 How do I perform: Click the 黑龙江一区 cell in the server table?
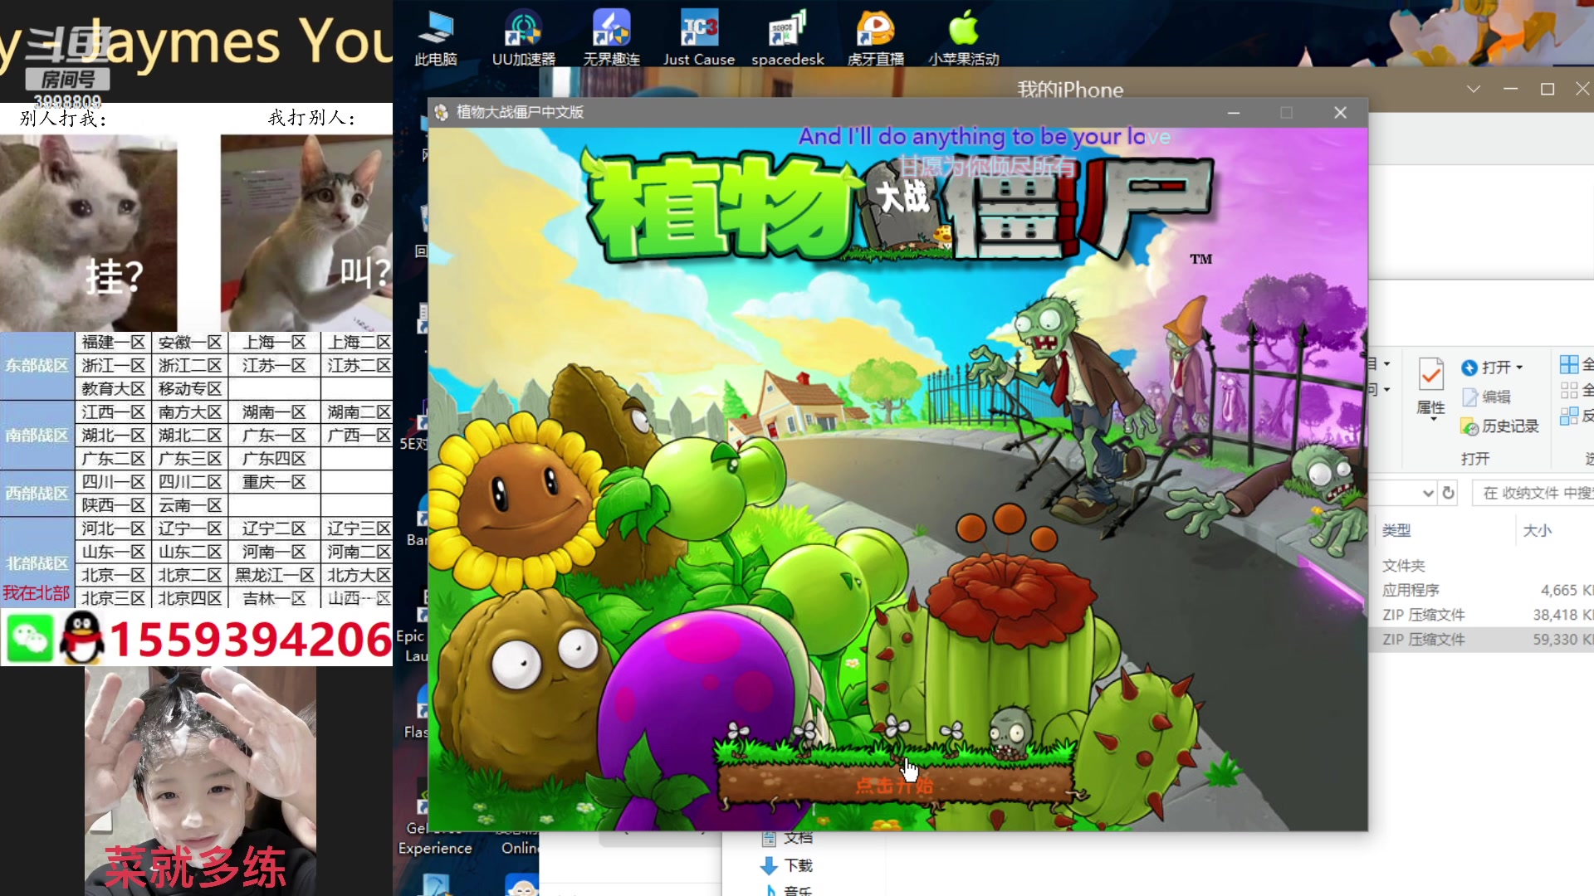coord(274,574)
